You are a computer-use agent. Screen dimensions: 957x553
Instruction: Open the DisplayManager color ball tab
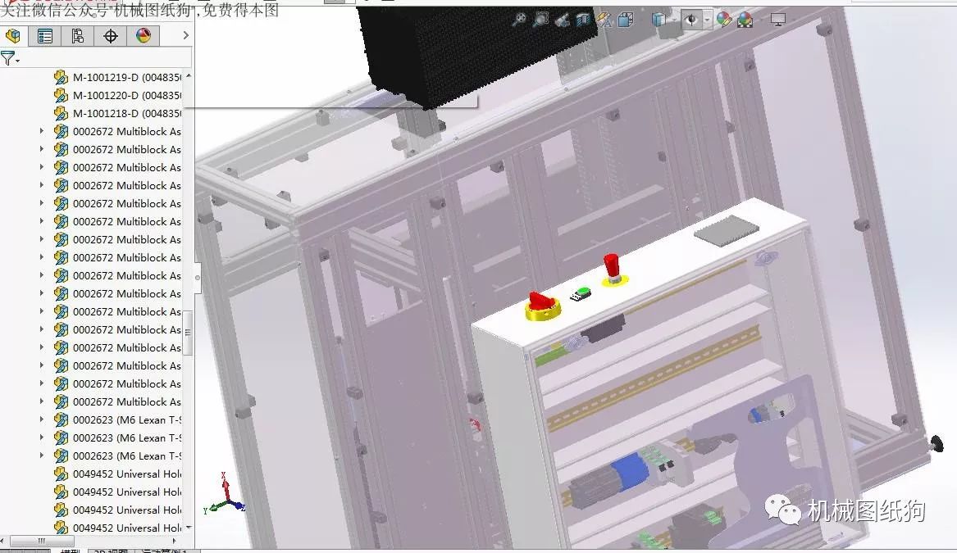coord(144,36)
